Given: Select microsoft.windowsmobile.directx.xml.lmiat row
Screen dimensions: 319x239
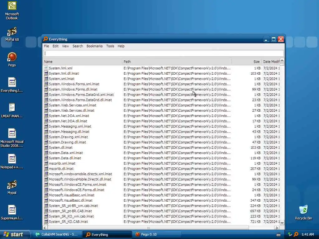Looking at the screenshot, I should 162,174.
